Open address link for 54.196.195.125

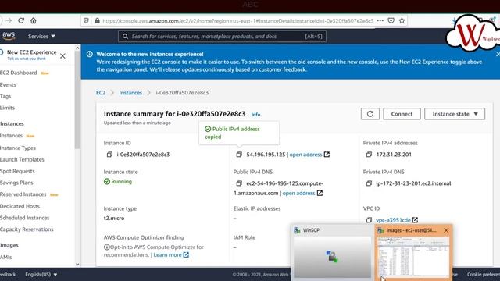coord(305,155)
